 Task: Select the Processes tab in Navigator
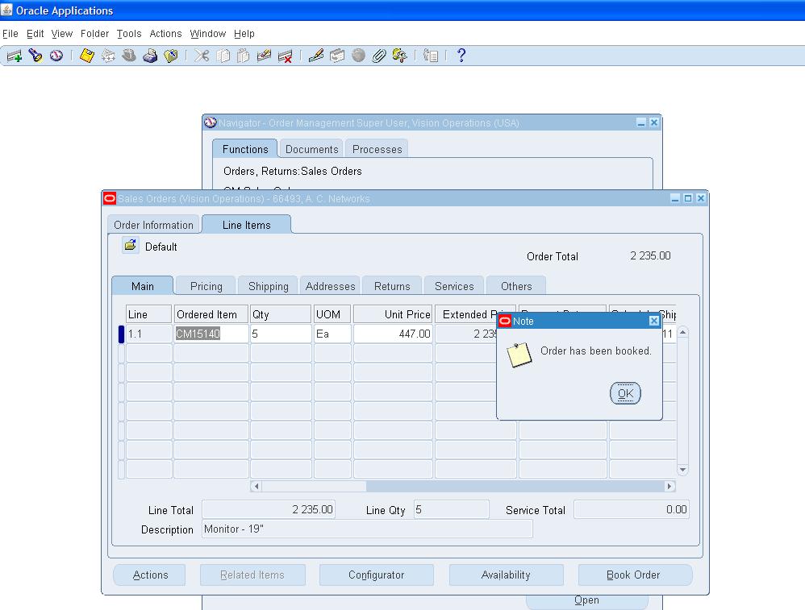click(x=377, y=149)
